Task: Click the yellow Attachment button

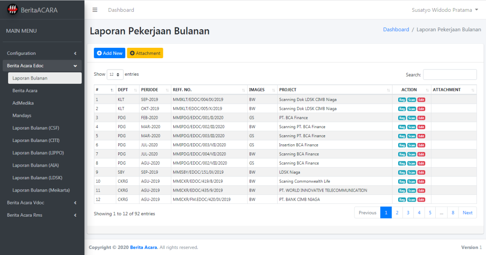Action: (145, 53)
